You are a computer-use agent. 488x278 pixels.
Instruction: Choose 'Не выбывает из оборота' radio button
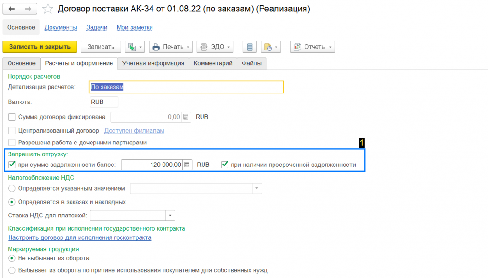click(12, 258)
